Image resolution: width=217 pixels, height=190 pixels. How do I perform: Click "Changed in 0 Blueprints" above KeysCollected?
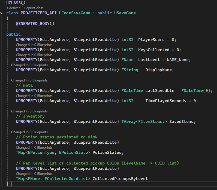pos(29,55)
